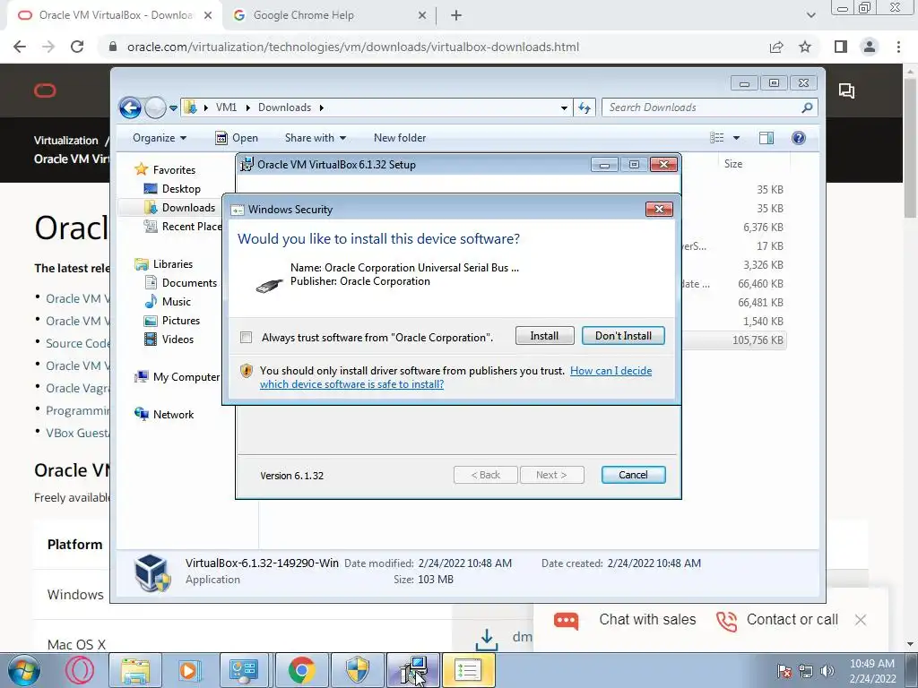Expand the address bar history dropdown
This screenshot has width=918, height=688.
[564, 107]
